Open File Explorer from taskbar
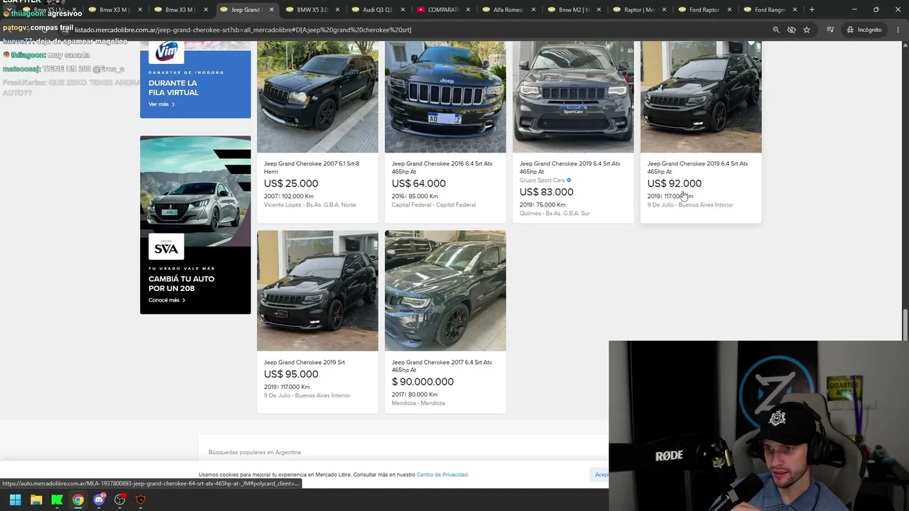 point(36,500)
